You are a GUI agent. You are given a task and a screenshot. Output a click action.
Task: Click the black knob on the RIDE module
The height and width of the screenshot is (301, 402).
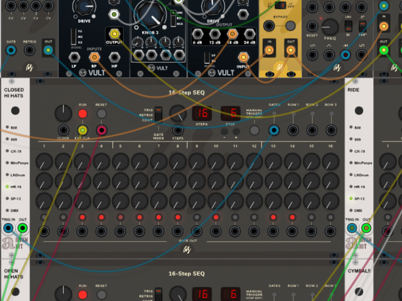(x=359, y=111)
